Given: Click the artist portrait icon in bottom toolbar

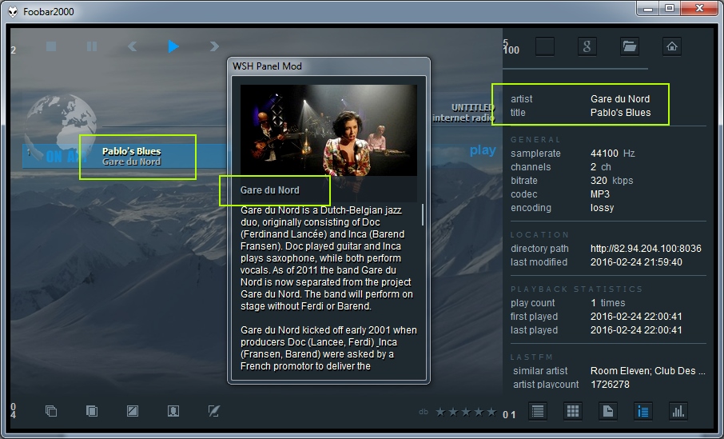Looking at the screenshot, I should pos(173,411).
